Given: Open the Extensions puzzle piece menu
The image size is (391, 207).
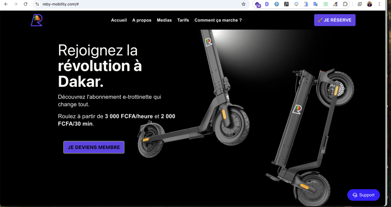Looking at the screenshot, I should (345, 4).
